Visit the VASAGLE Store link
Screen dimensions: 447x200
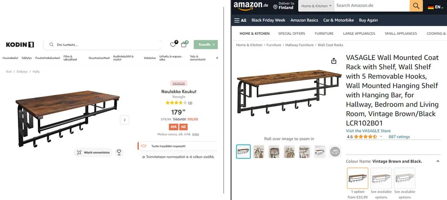368,131
